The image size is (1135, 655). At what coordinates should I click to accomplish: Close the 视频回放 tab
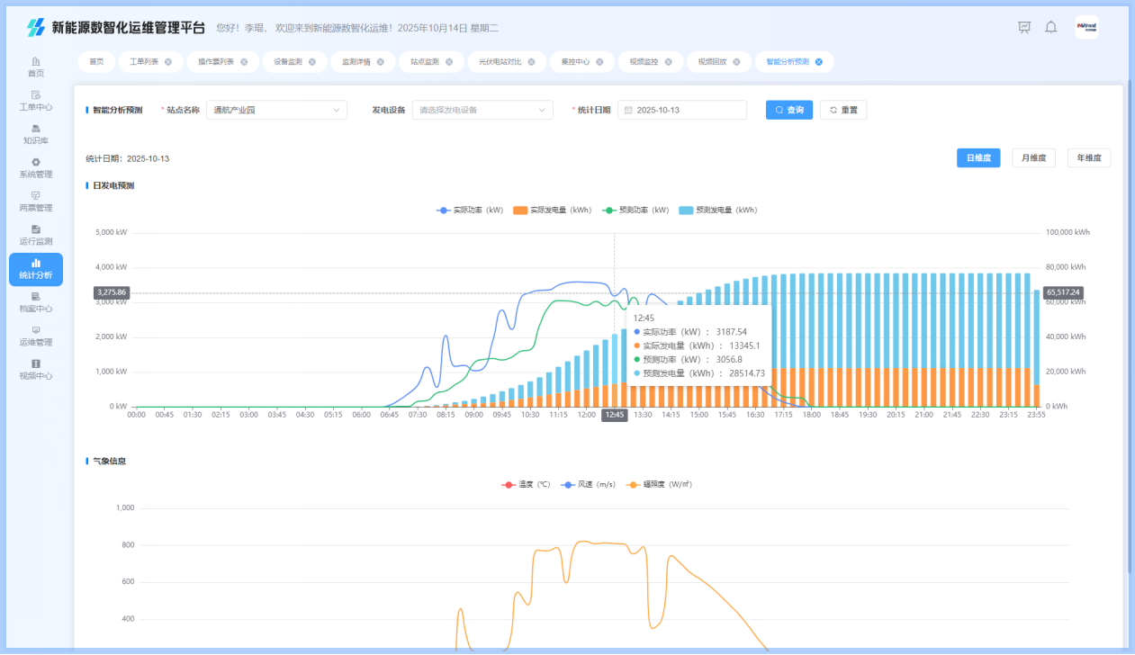[736, 62]
